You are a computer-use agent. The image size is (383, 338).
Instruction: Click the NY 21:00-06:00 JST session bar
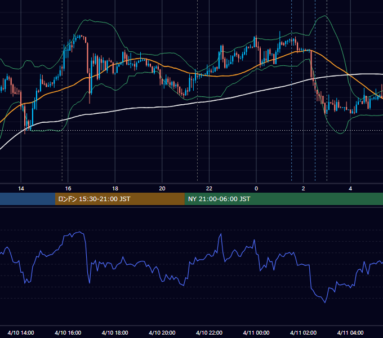tap(283, 199)
